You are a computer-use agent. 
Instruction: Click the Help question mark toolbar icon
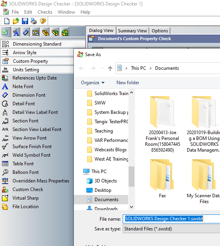click(x=43, y=21)
